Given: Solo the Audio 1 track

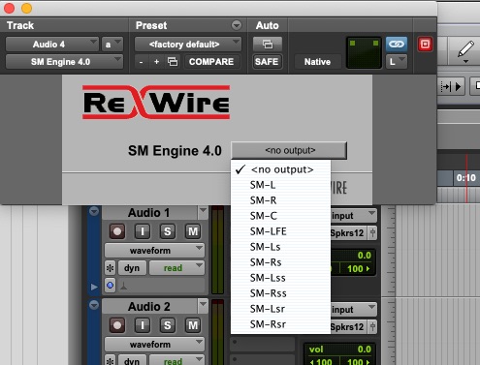Looking at the screenshot, I should tap(168, 231).
